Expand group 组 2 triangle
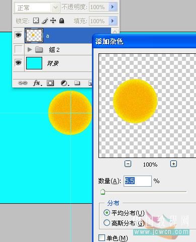This screenshot has width=196, height=242. click(30, 49)
